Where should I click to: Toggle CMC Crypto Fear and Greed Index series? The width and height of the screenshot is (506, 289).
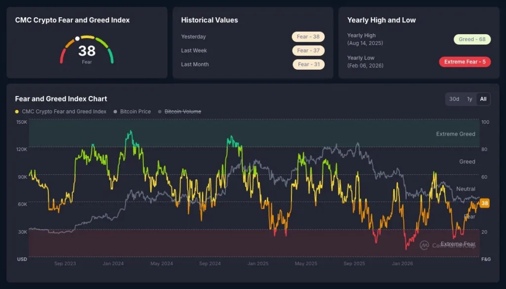(x=61, y=111)
